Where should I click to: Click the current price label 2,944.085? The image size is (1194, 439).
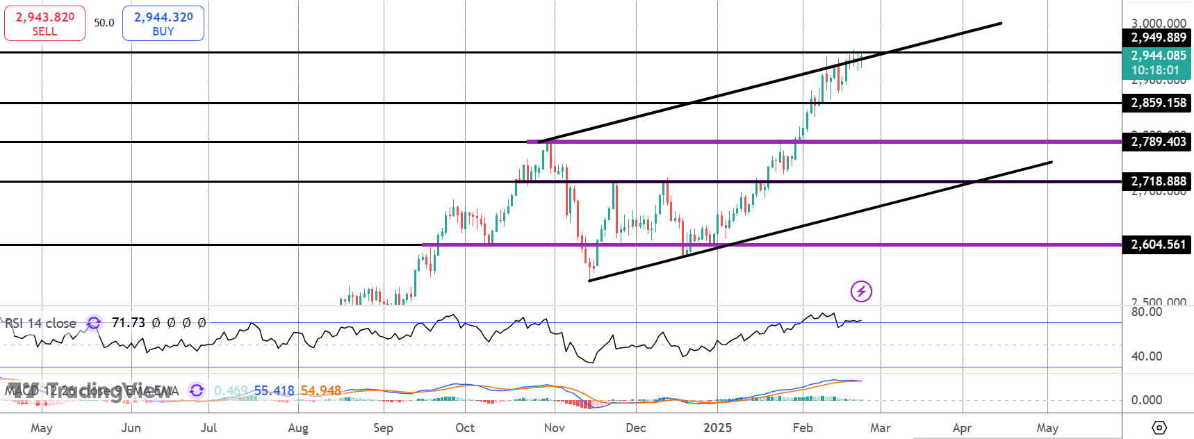pyautogui.click(x=1158, y=56)
